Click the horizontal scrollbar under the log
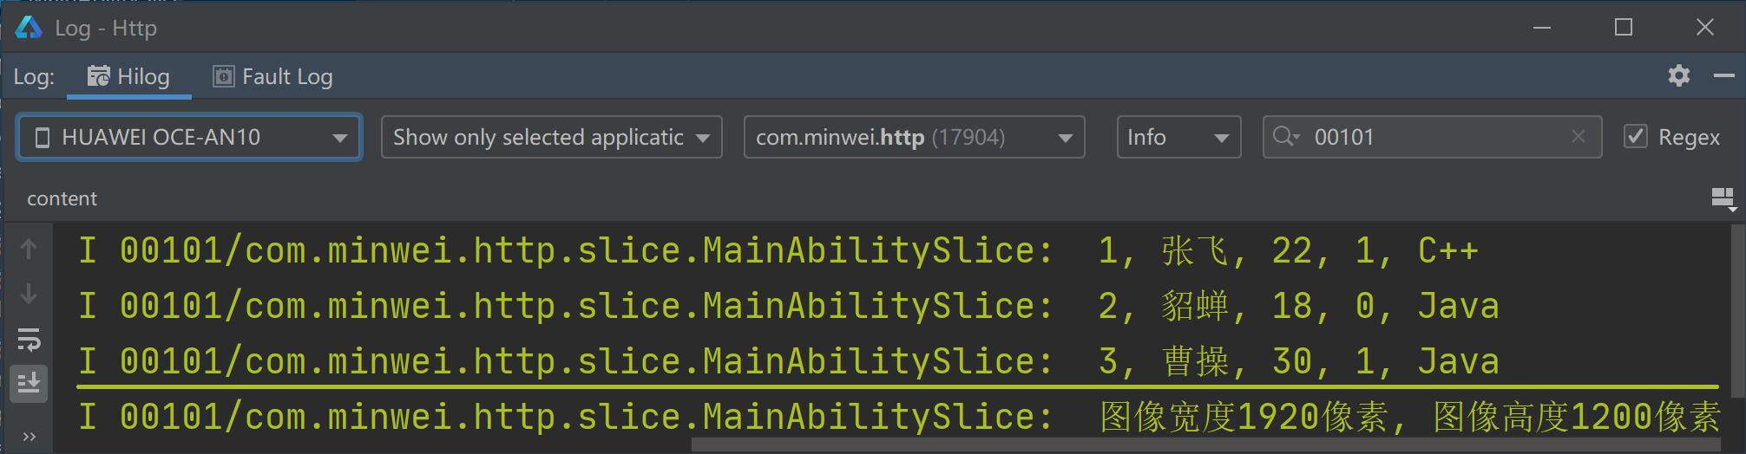Image resolution: width=1746 pixels, height=454 pixels. 1204,444
